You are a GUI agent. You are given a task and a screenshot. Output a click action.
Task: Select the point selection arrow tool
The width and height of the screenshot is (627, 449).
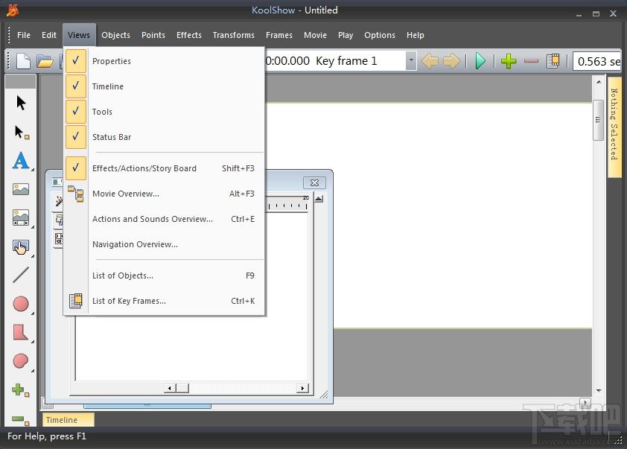click(x=22, y=132)
